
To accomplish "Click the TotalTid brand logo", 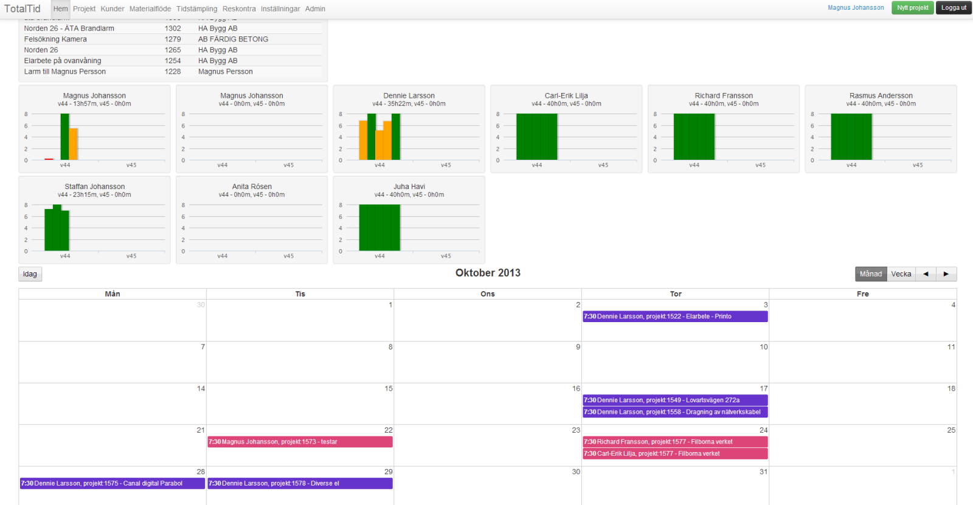I will (x=23, y=9).
